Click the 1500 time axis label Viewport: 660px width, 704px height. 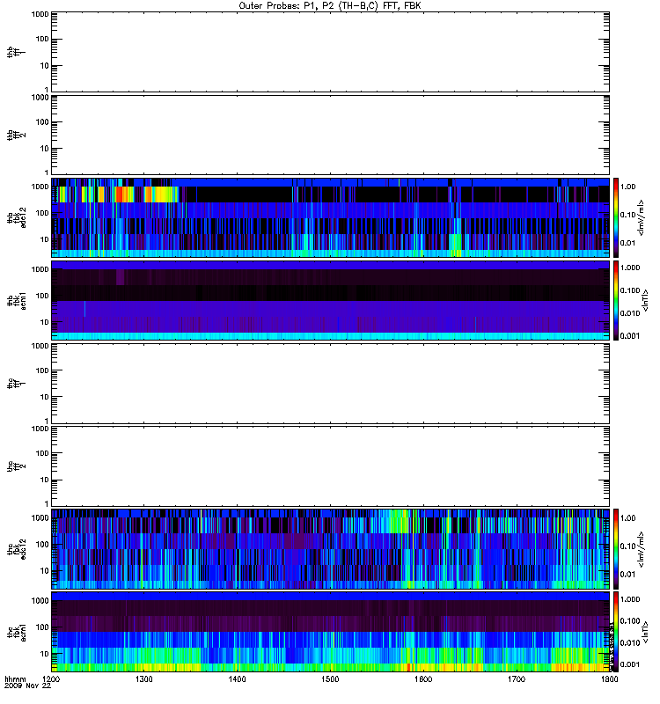click(x=330, y=679)
